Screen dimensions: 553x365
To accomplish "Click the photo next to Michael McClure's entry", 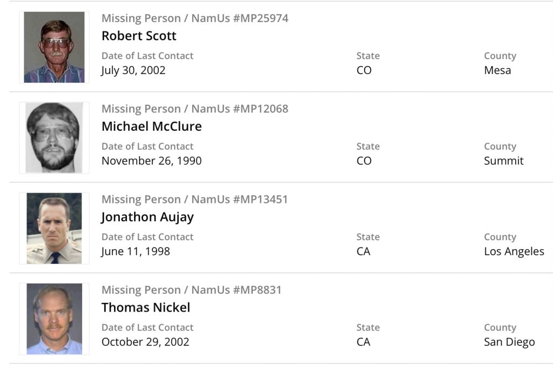I will tap(54, 137).
